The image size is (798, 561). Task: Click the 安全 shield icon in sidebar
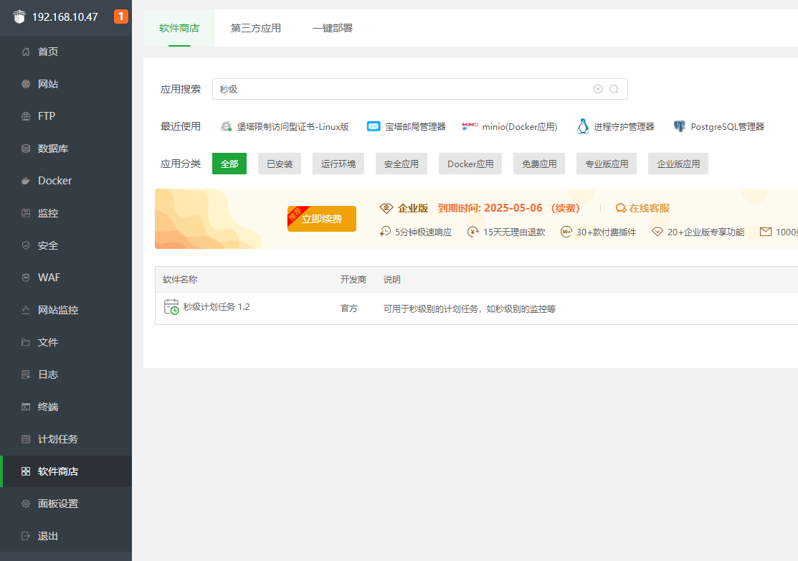click(25, 245)
